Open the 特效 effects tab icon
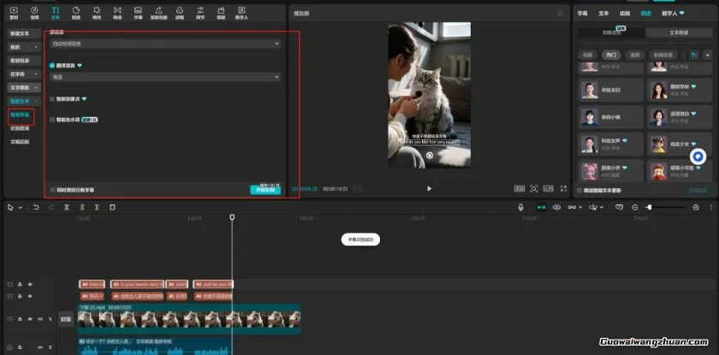 pos(97,12)
